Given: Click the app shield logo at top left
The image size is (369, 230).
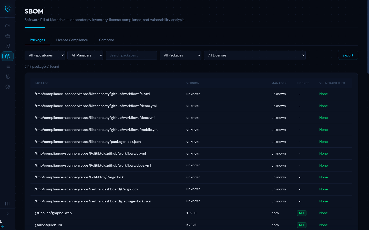Looking at the screenshot, I should [x=7, y=8].
